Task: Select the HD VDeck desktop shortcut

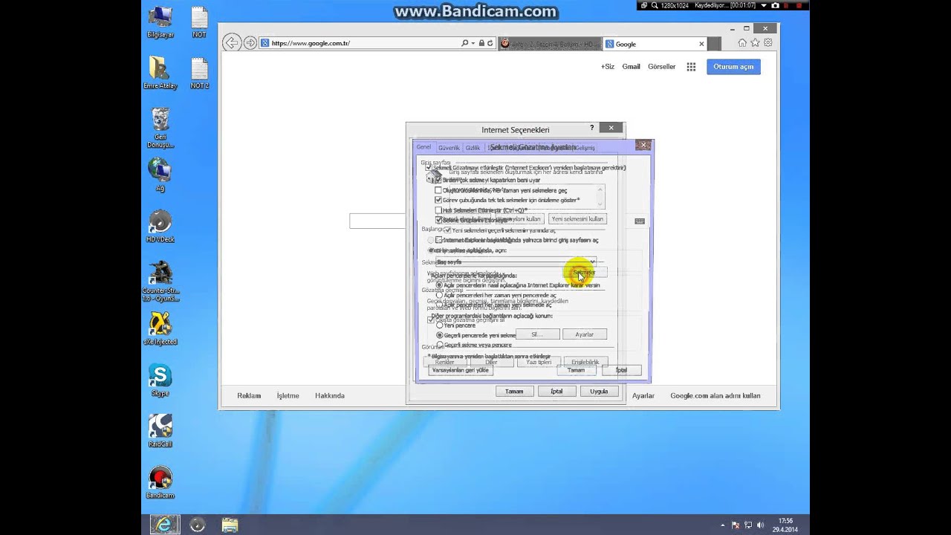Action: coord(160,227)
